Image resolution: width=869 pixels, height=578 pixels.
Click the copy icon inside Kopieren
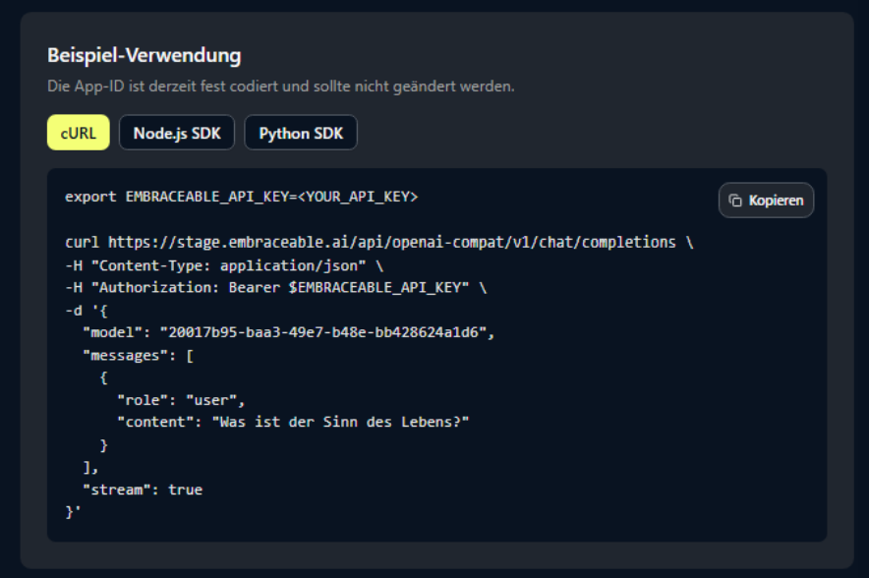point(735,201)
